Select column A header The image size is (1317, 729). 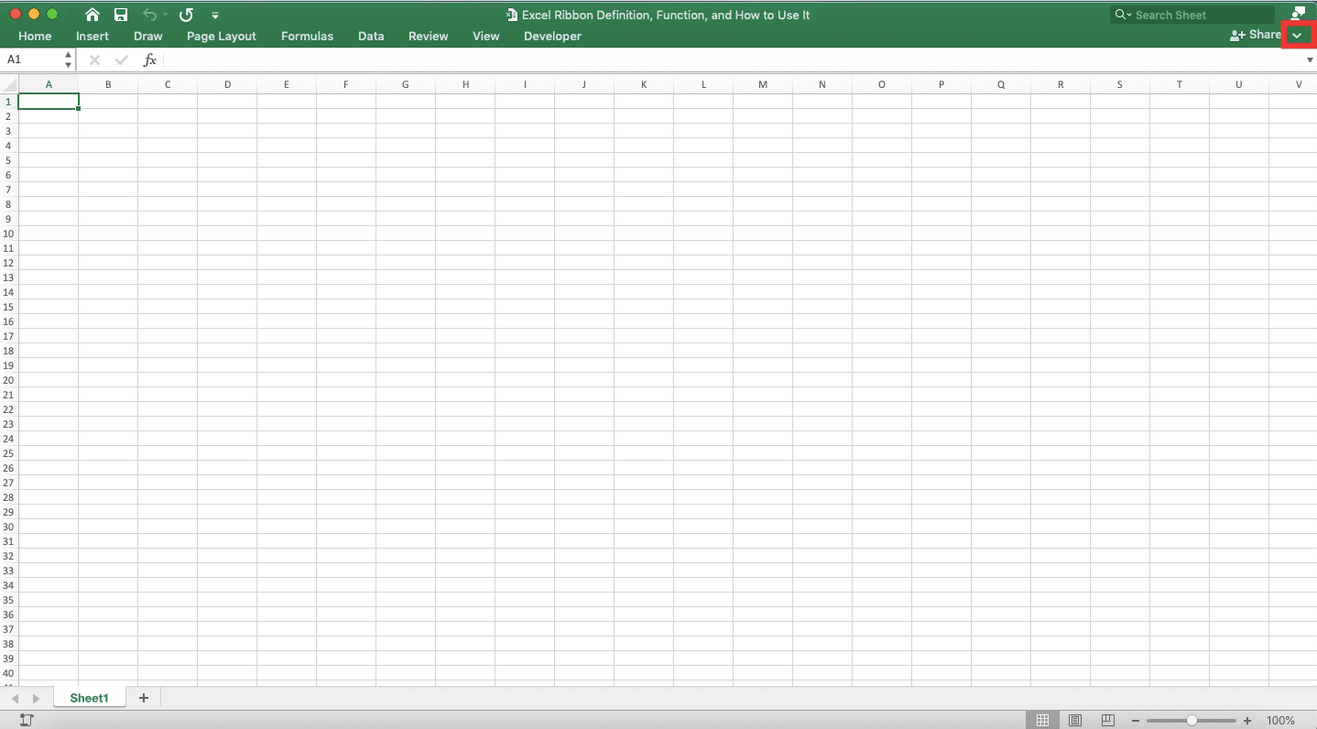[49, 84]
